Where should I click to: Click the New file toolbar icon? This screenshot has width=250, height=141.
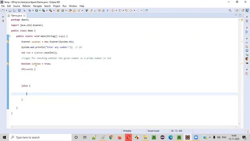[3, 11]
